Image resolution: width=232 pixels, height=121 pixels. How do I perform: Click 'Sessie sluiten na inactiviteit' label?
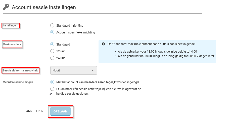point(20,71)
